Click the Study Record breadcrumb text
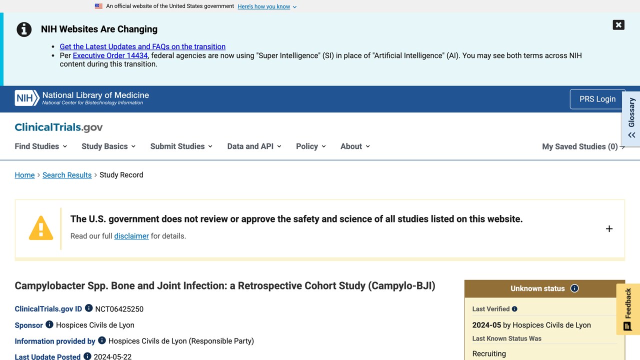This screenshot has height=360, width=640. [121, 175]
